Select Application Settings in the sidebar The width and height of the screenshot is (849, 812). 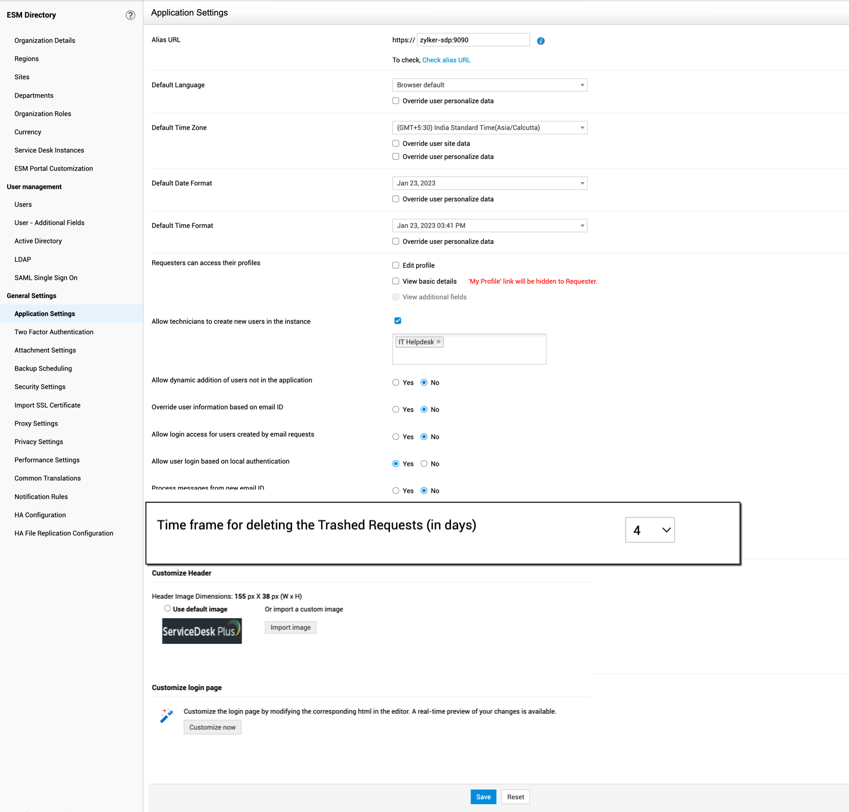tap(71, 314)
